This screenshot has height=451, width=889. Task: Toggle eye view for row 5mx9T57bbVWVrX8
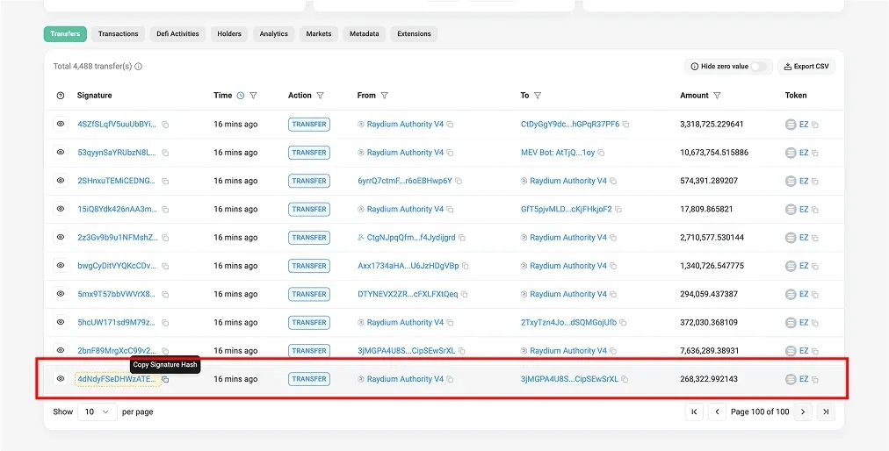(x=61, y=293)
